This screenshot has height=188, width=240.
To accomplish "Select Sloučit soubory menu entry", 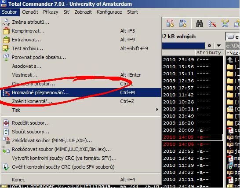I will [81, 132].
